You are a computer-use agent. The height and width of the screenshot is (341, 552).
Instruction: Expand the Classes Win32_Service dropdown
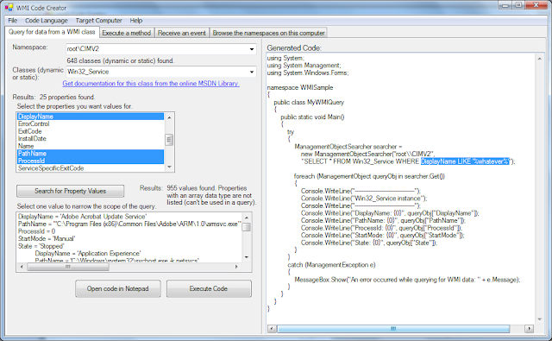(x=252, y=72)
